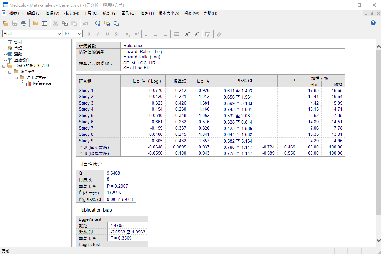Open the 統計 (S) menu
This screenshot has height=254, width=381.
110,13
